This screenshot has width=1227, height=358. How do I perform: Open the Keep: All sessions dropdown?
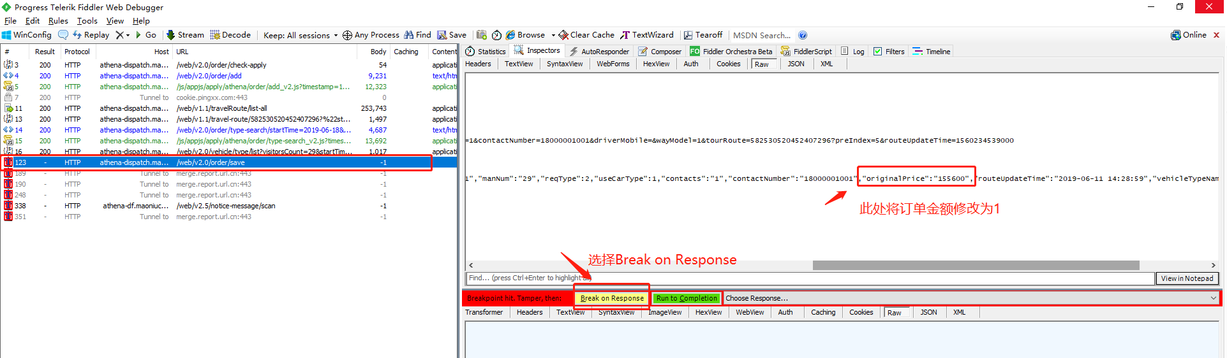pos(301,35)
